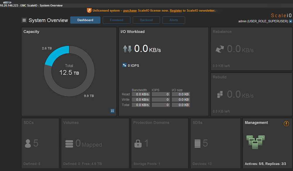Image resolution: width=293 pixels, height=171 pixels.
Task: Click the Volumes stacked disks icon
Action: point(69,144)
